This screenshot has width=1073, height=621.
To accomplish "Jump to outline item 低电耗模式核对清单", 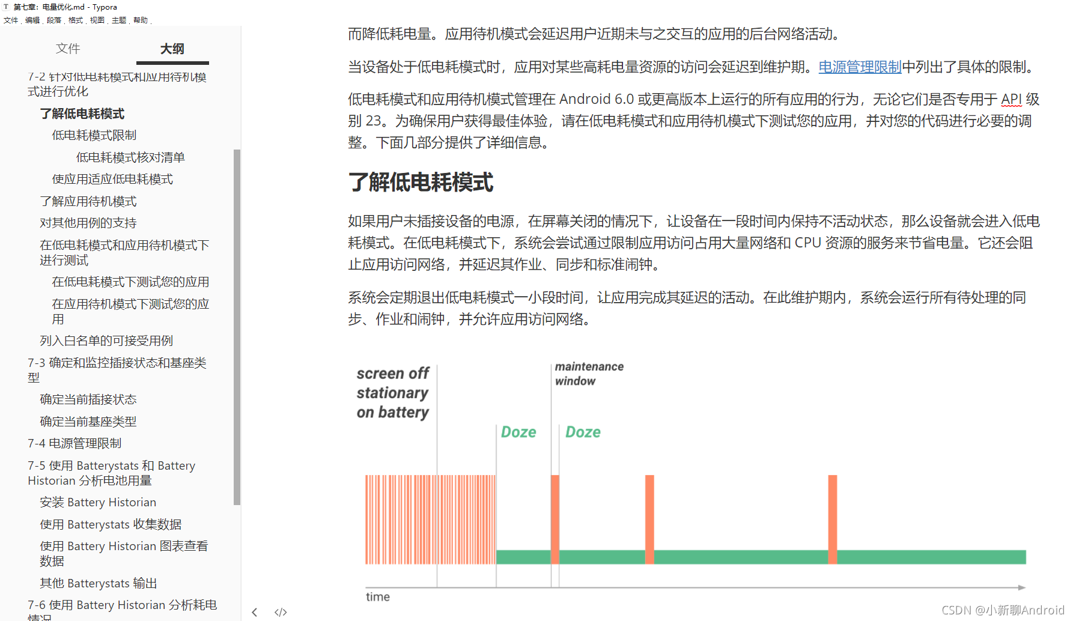I will click(130, 157).
